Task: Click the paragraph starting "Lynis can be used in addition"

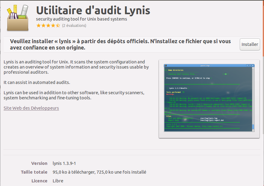Action: [74, 95]
